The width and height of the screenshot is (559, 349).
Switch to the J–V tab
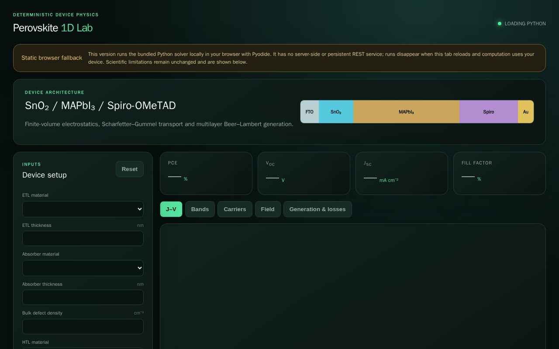point(171,209)
